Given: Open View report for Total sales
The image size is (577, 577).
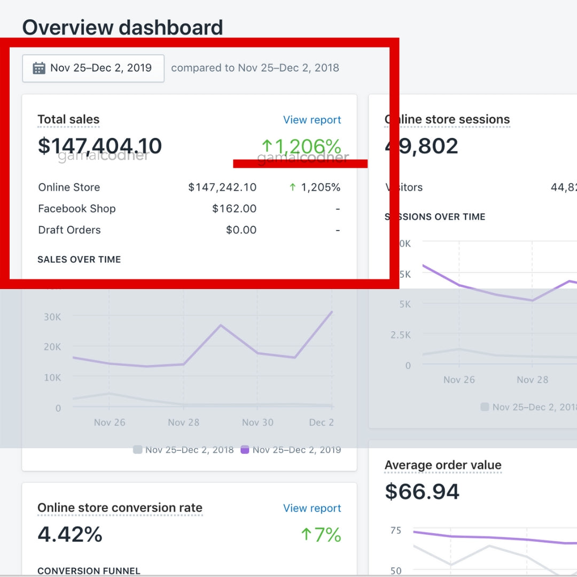Looking at the screenshot, I should click(x=312, y=120).
